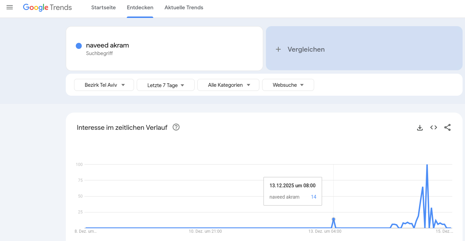465x241 pixels.
Task: Open the help question mark icon
Action: [x=176, y=127]
